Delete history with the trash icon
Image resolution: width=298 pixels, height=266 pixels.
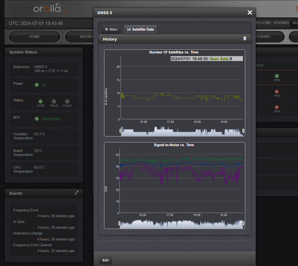(x=244, y=39)
